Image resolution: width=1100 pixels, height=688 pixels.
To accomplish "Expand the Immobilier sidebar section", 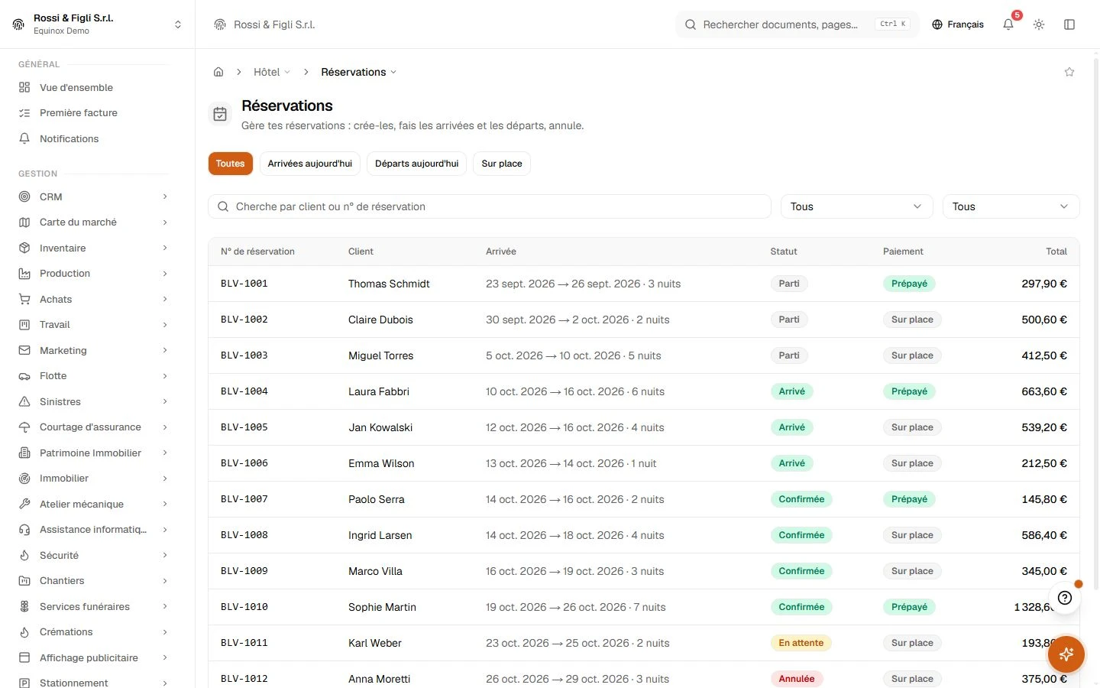I will [x=93, y=479].
